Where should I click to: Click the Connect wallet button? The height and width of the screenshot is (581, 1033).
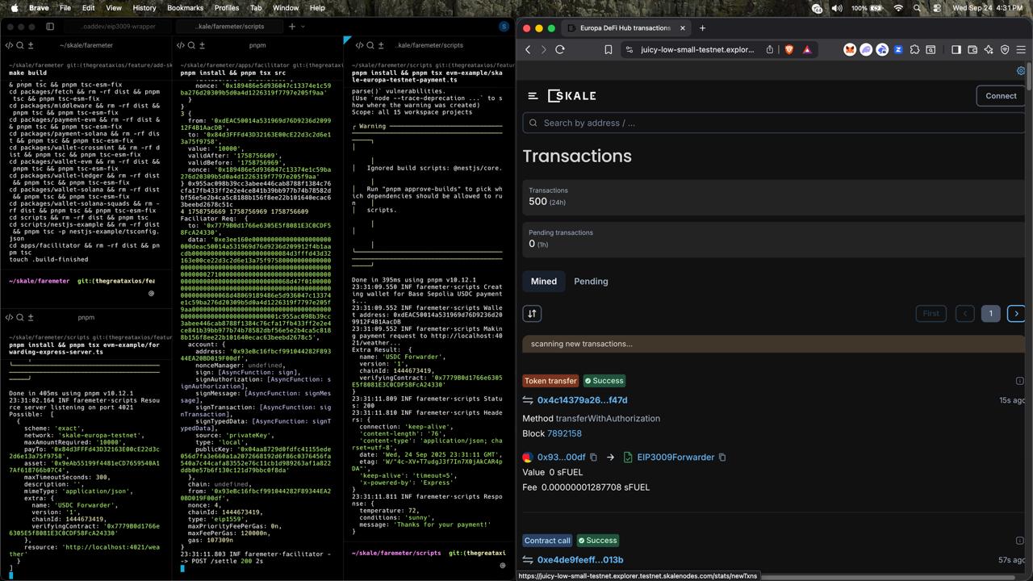tap(1001, 95)
